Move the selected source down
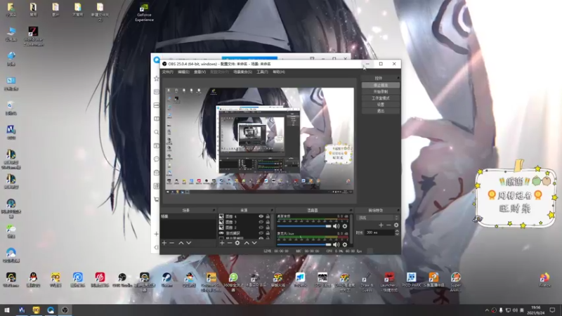 (254, 243)
